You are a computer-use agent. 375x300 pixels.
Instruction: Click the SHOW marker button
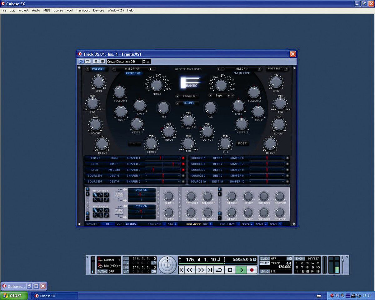300,259
